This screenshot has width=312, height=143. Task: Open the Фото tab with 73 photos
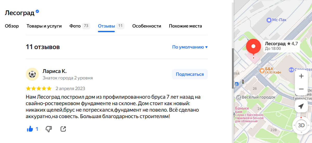click(x=80, y=26)
